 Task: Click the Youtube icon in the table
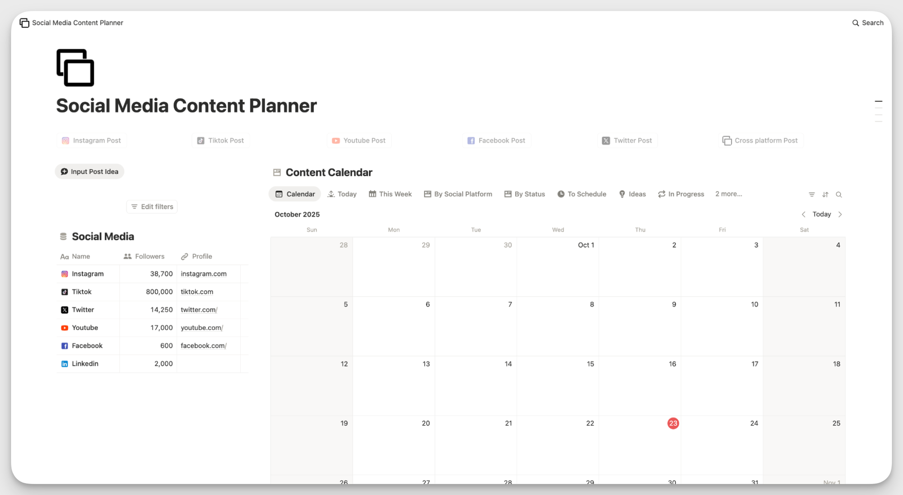click(64, 328)
